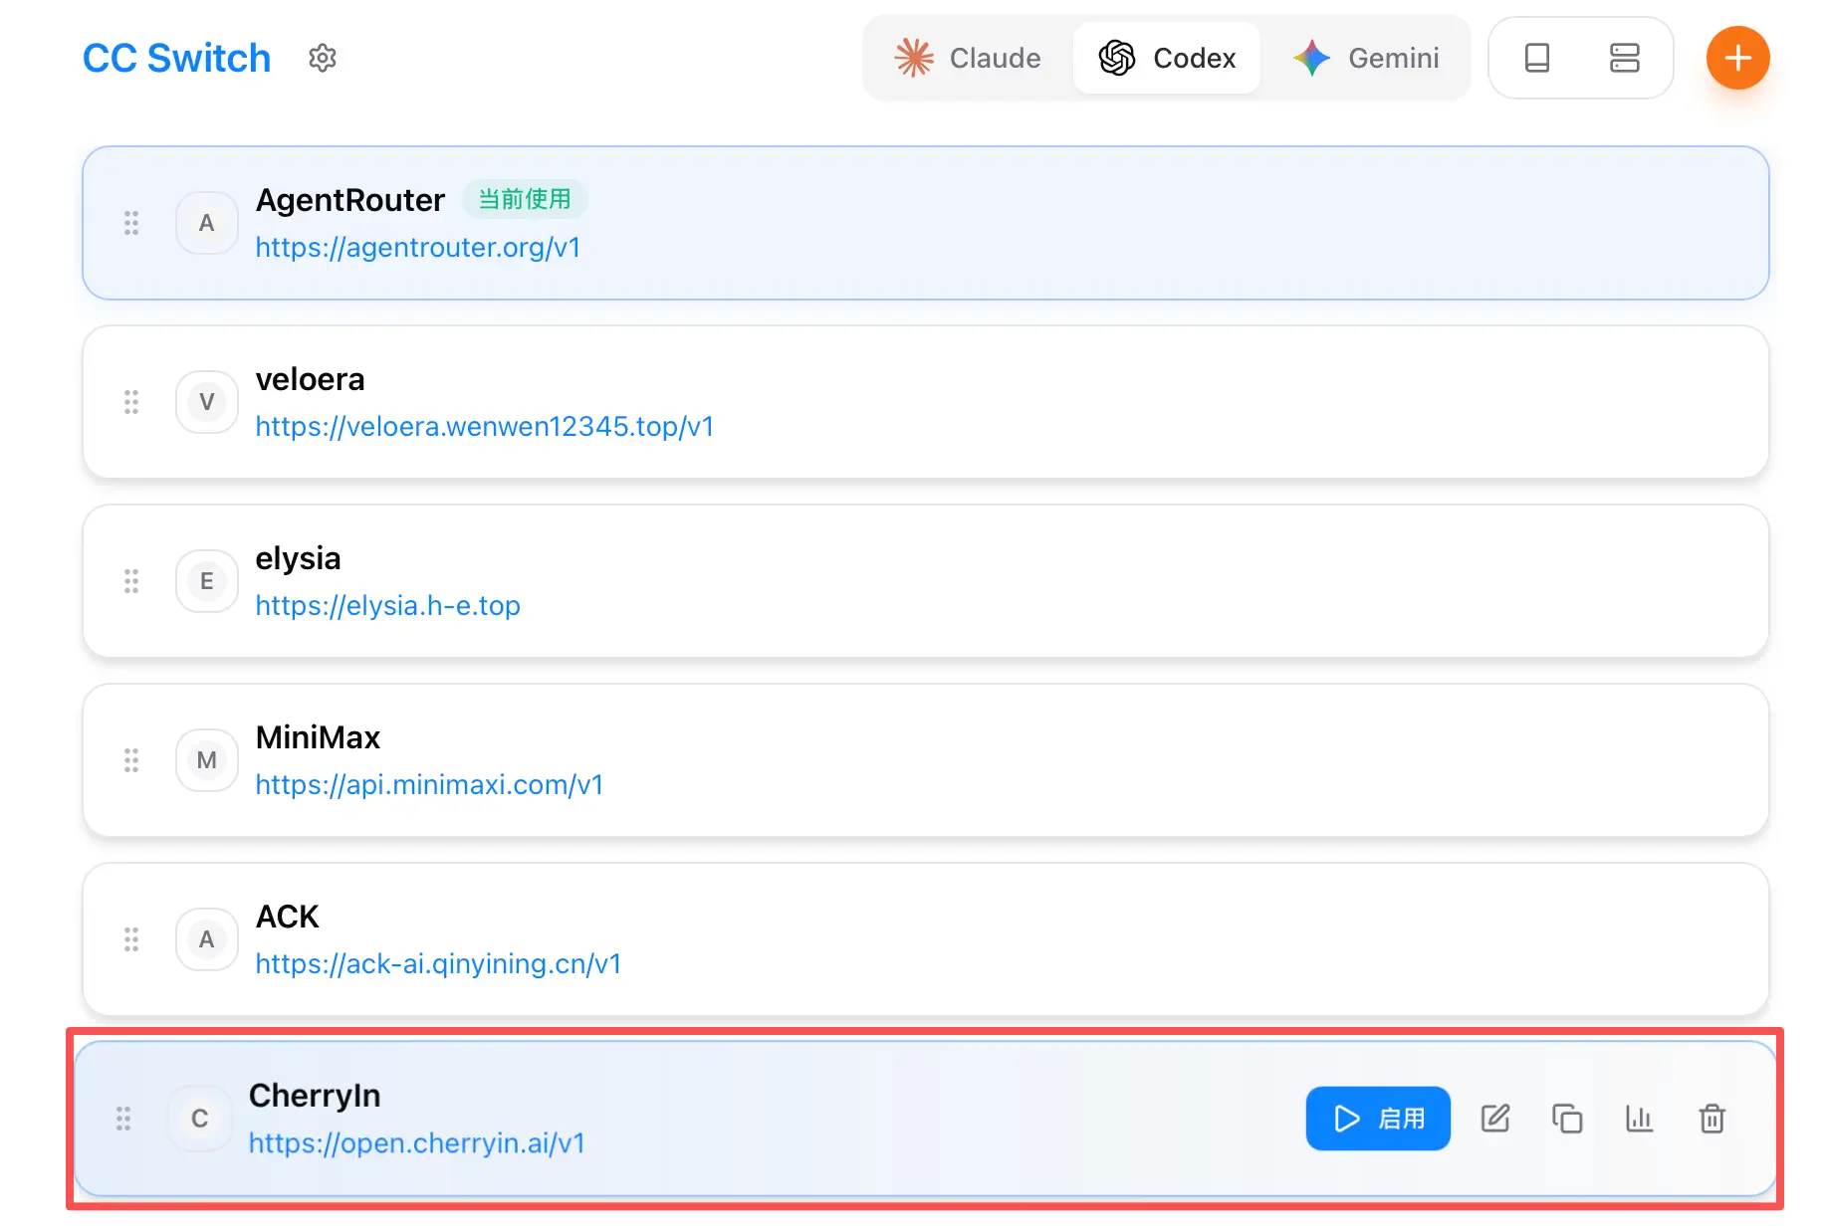
Task: Open the book icon in top toolbar
Action: pos(1536,59)
